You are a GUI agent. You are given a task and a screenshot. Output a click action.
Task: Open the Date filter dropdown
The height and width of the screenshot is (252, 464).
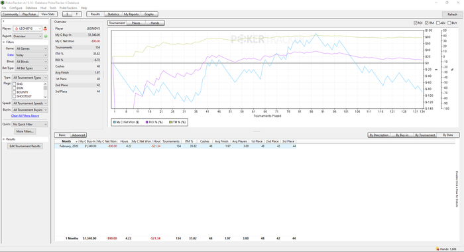(x=31, y=55)
